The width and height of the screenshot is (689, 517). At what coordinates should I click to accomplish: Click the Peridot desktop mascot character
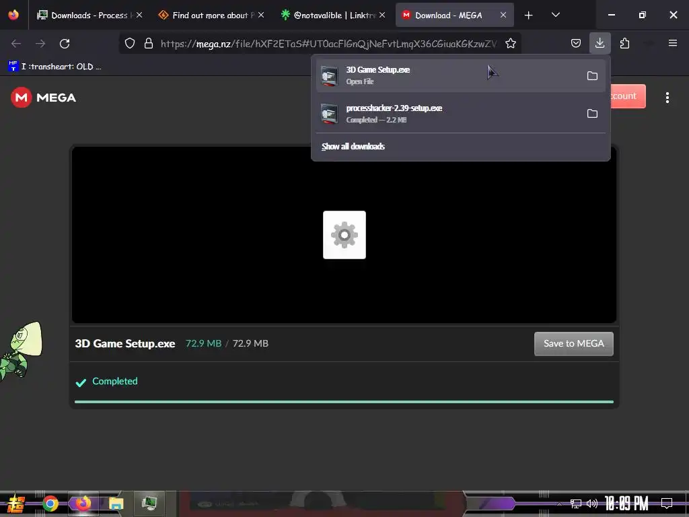point(20,351)
